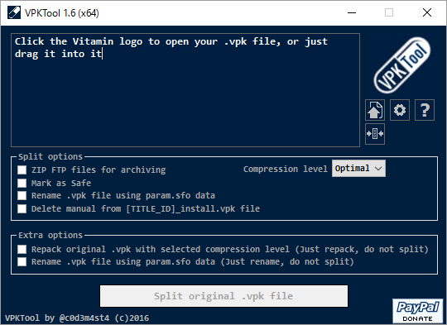Check Repack original .vpk without splitting
This screenshot has width=447, height=325.
coord(22,249)
